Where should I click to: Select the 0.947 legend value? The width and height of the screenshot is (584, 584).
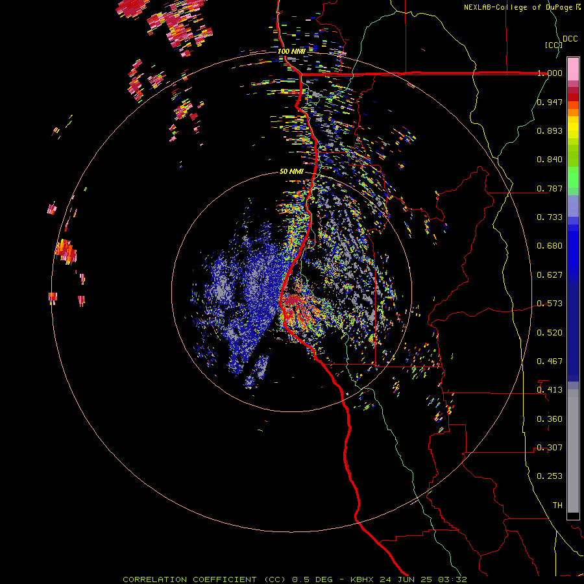coord(550,102)
